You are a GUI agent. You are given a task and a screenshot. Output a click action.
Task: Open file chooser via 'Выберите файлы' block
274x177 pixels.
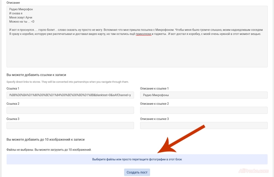(137, 159)
